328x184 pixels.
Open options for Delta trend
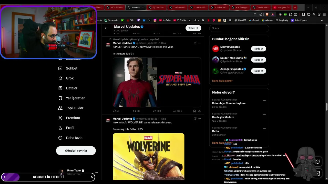(264, 128)
